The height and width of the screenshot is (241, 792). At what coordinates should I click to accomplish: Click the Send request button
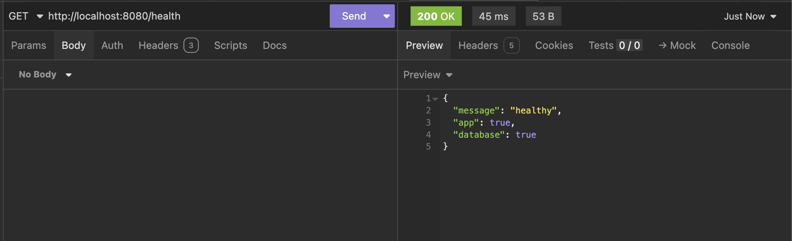click(354, 16)
